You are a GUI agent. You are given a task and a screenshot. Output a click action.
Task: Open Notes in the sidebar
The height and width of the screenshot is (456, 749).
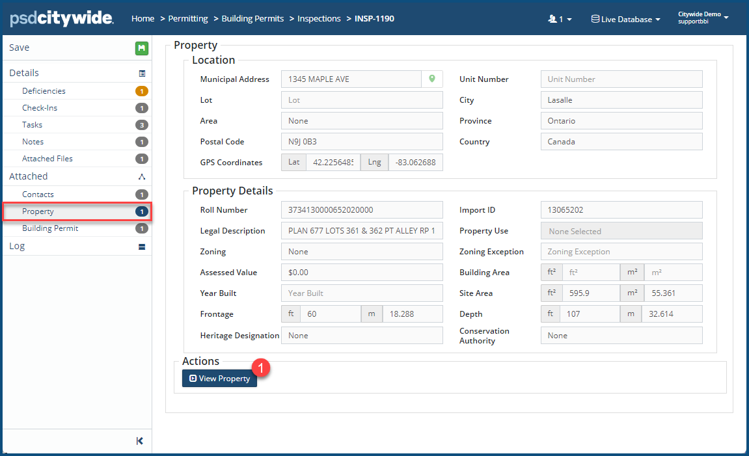click(77, 142)
